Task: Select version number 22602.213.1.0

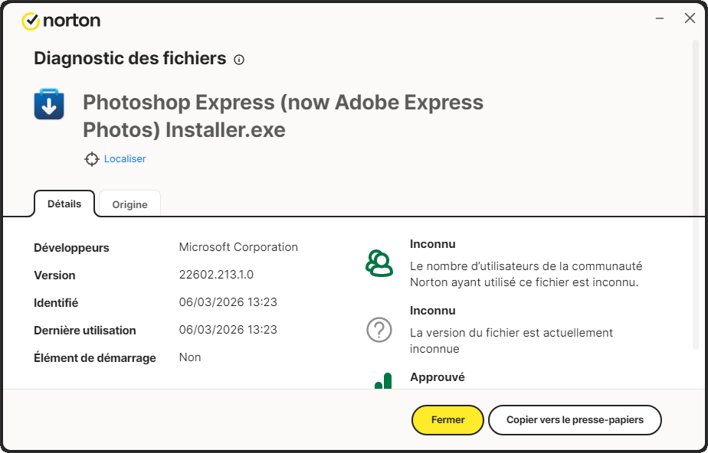Action: pos(216,275)
